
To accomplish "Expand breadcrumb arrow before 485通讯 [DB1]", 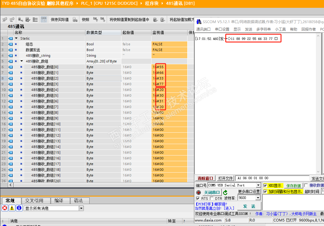I will click(162, 4).
